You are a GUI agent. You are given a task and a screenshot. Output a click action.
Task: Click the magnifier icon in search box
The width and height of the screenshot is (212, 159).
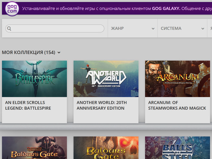point(9,28)
